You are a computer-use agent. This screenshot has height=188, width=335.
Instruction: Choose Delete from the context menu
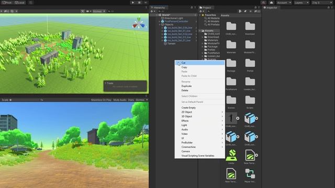point(200,90)
